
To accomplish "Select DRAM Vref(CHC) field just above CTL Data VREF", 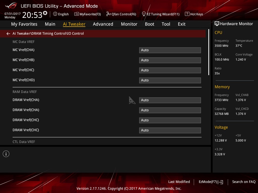I will point(170,130).
